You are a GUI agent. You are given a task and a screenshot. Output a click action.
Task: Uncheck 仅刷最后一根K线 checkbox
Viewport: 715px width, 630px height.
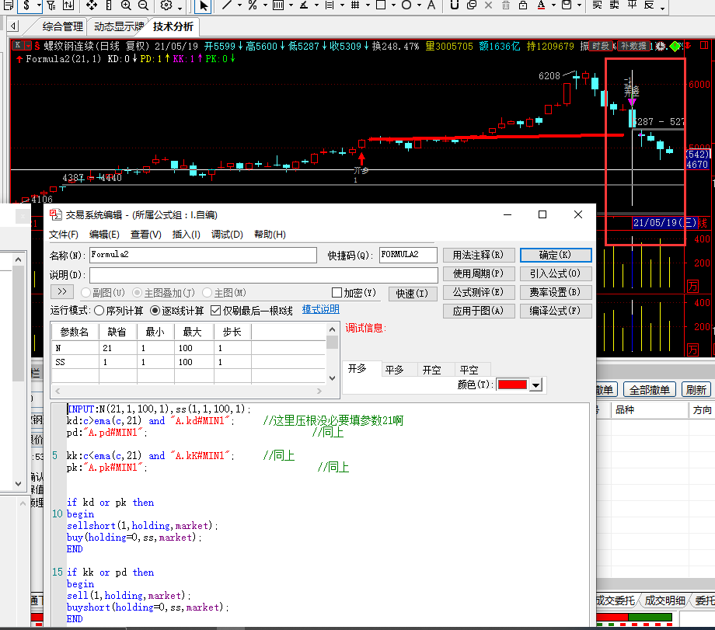pyautogui.click(x=216, y=311)
